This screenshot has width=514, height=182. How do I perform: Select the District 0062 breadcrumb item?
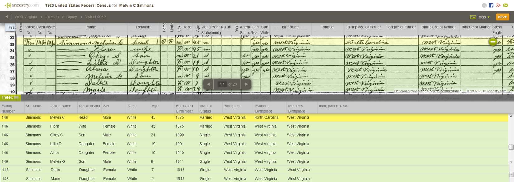[95, 17]
